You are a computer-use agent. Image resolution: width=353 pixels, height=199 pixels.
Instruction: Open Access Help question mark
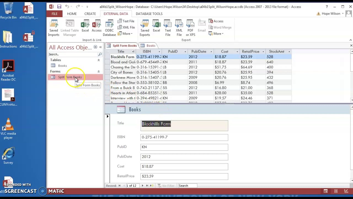327,7
